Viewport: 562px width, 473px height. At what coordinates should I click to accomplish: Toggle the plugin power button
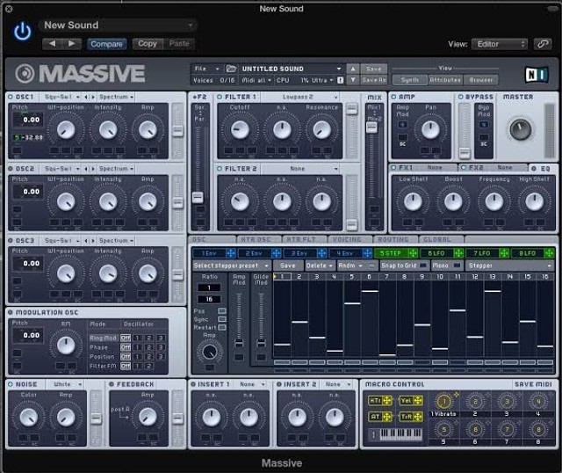(23, 32)
